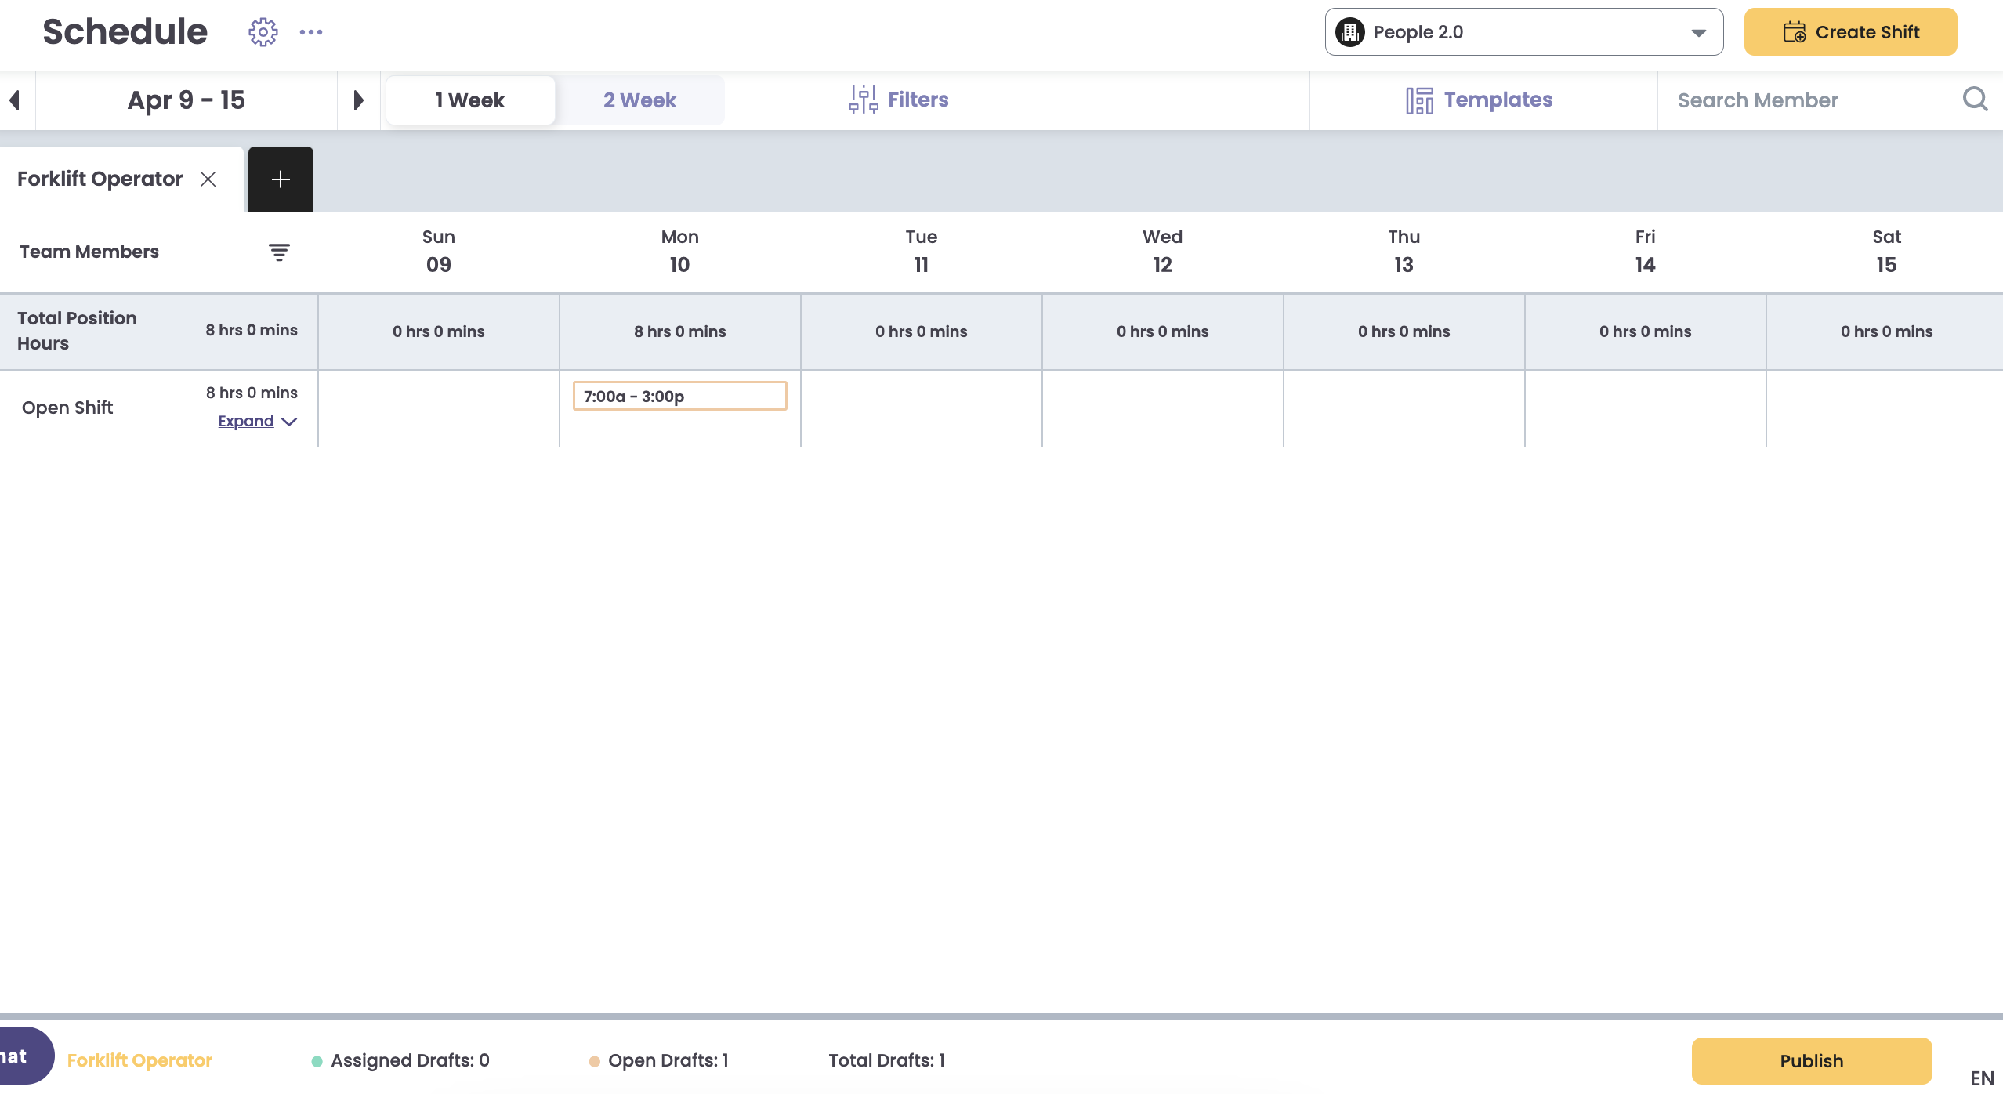
Task: Select the Forklift Operator tab
Action: 100,179
